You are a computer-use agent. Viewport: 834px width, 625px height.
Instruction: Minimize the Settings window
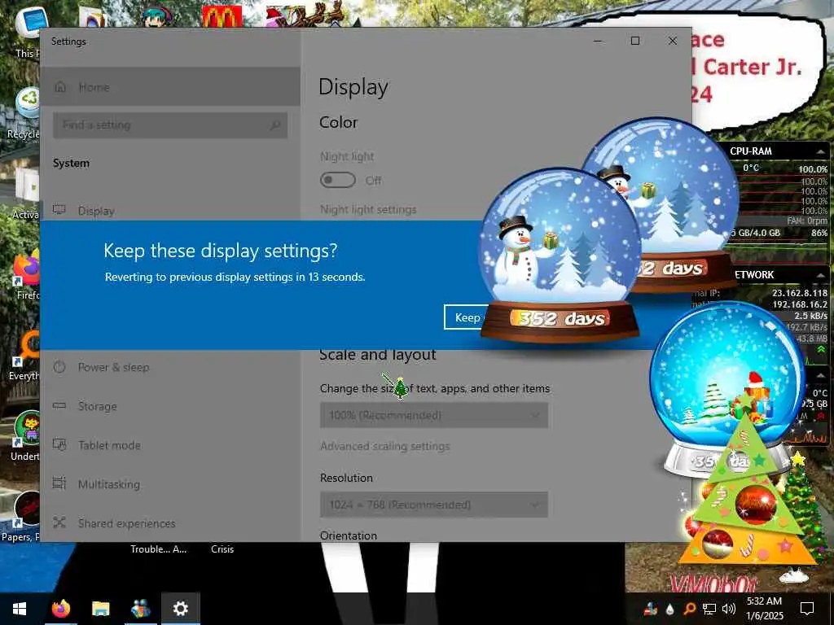[x=598, y=41]
